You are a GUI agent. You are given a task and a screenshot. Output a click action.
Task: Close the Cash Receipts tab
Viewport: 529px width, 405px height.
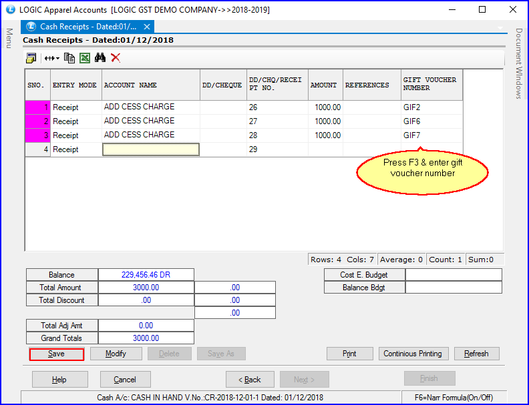pos(147,27)
